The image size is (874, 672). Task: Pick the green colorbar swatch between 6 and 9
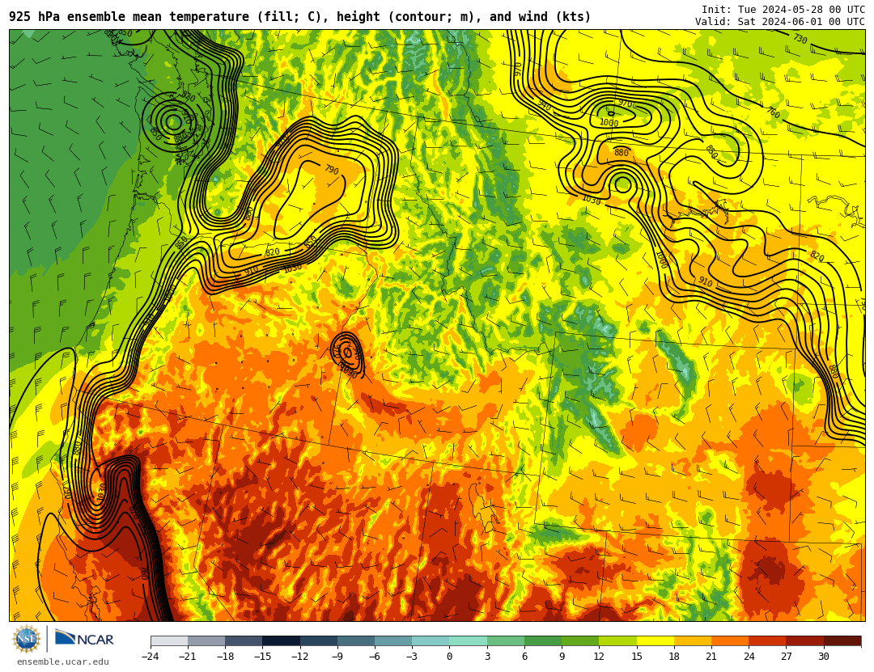coord(543,640)
